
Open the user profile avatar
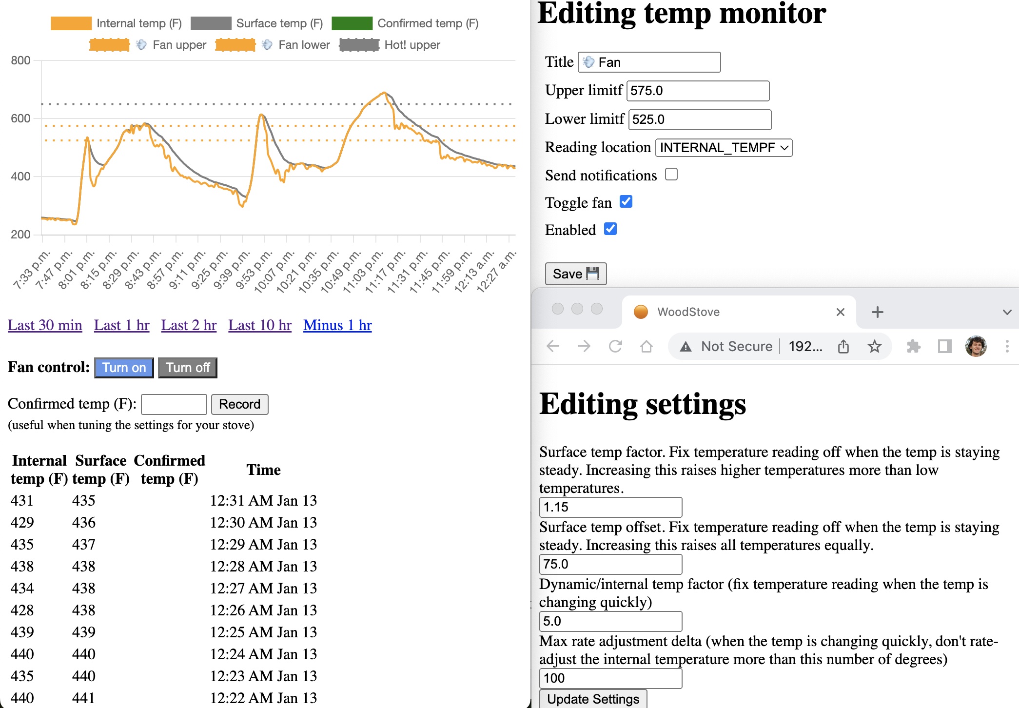pyautogui.click(x=976, y=346)
